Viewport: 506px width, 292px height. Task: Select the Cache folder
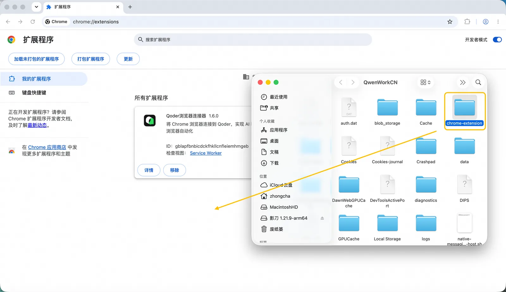(426, 108)
